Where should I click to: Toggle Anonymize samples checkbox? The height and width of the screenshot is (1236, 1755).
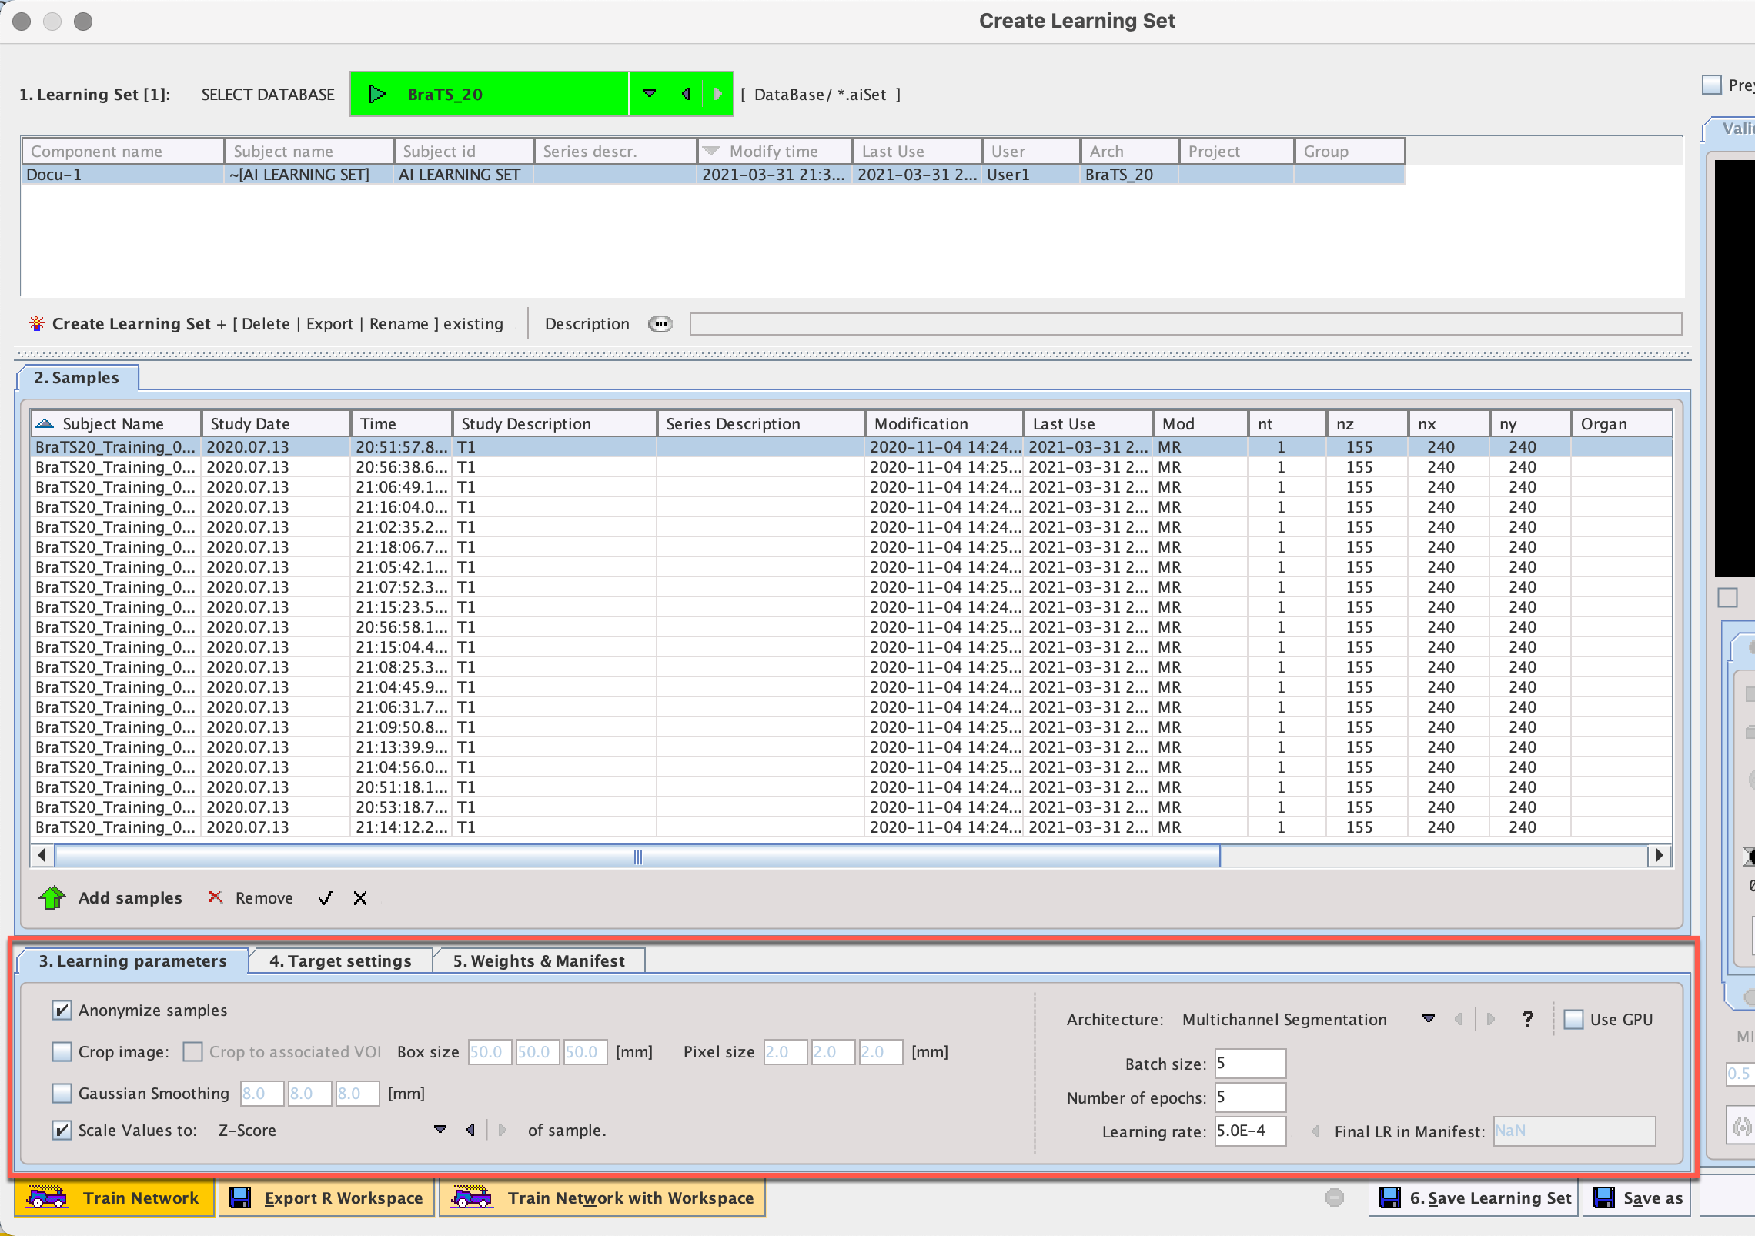62,1010
